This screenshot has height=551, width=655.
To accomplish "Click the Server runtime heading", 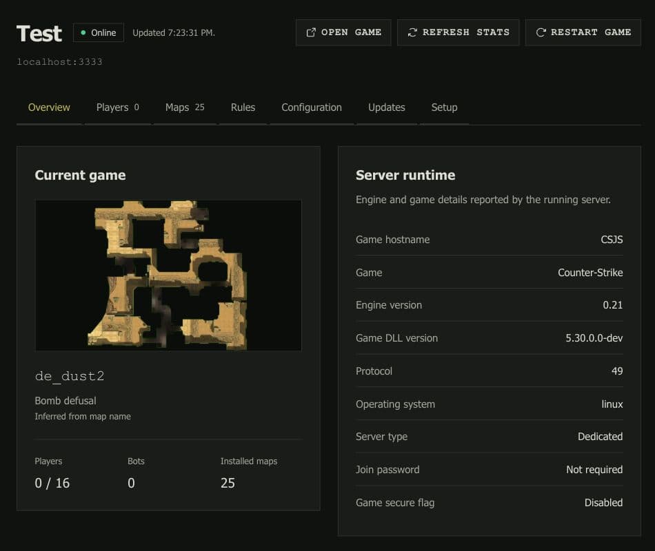I will (x=405, y=176).
